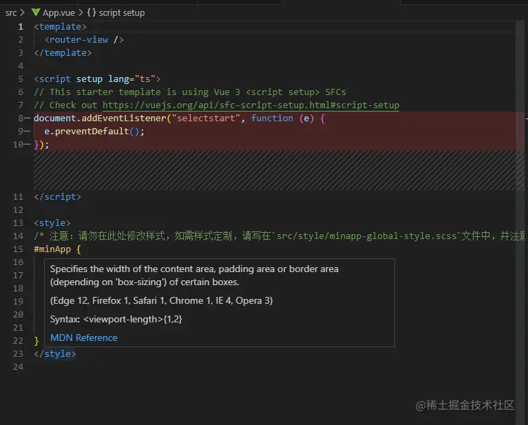
Task: Click the 'This starter template' comment line
Action: point(189,92)
